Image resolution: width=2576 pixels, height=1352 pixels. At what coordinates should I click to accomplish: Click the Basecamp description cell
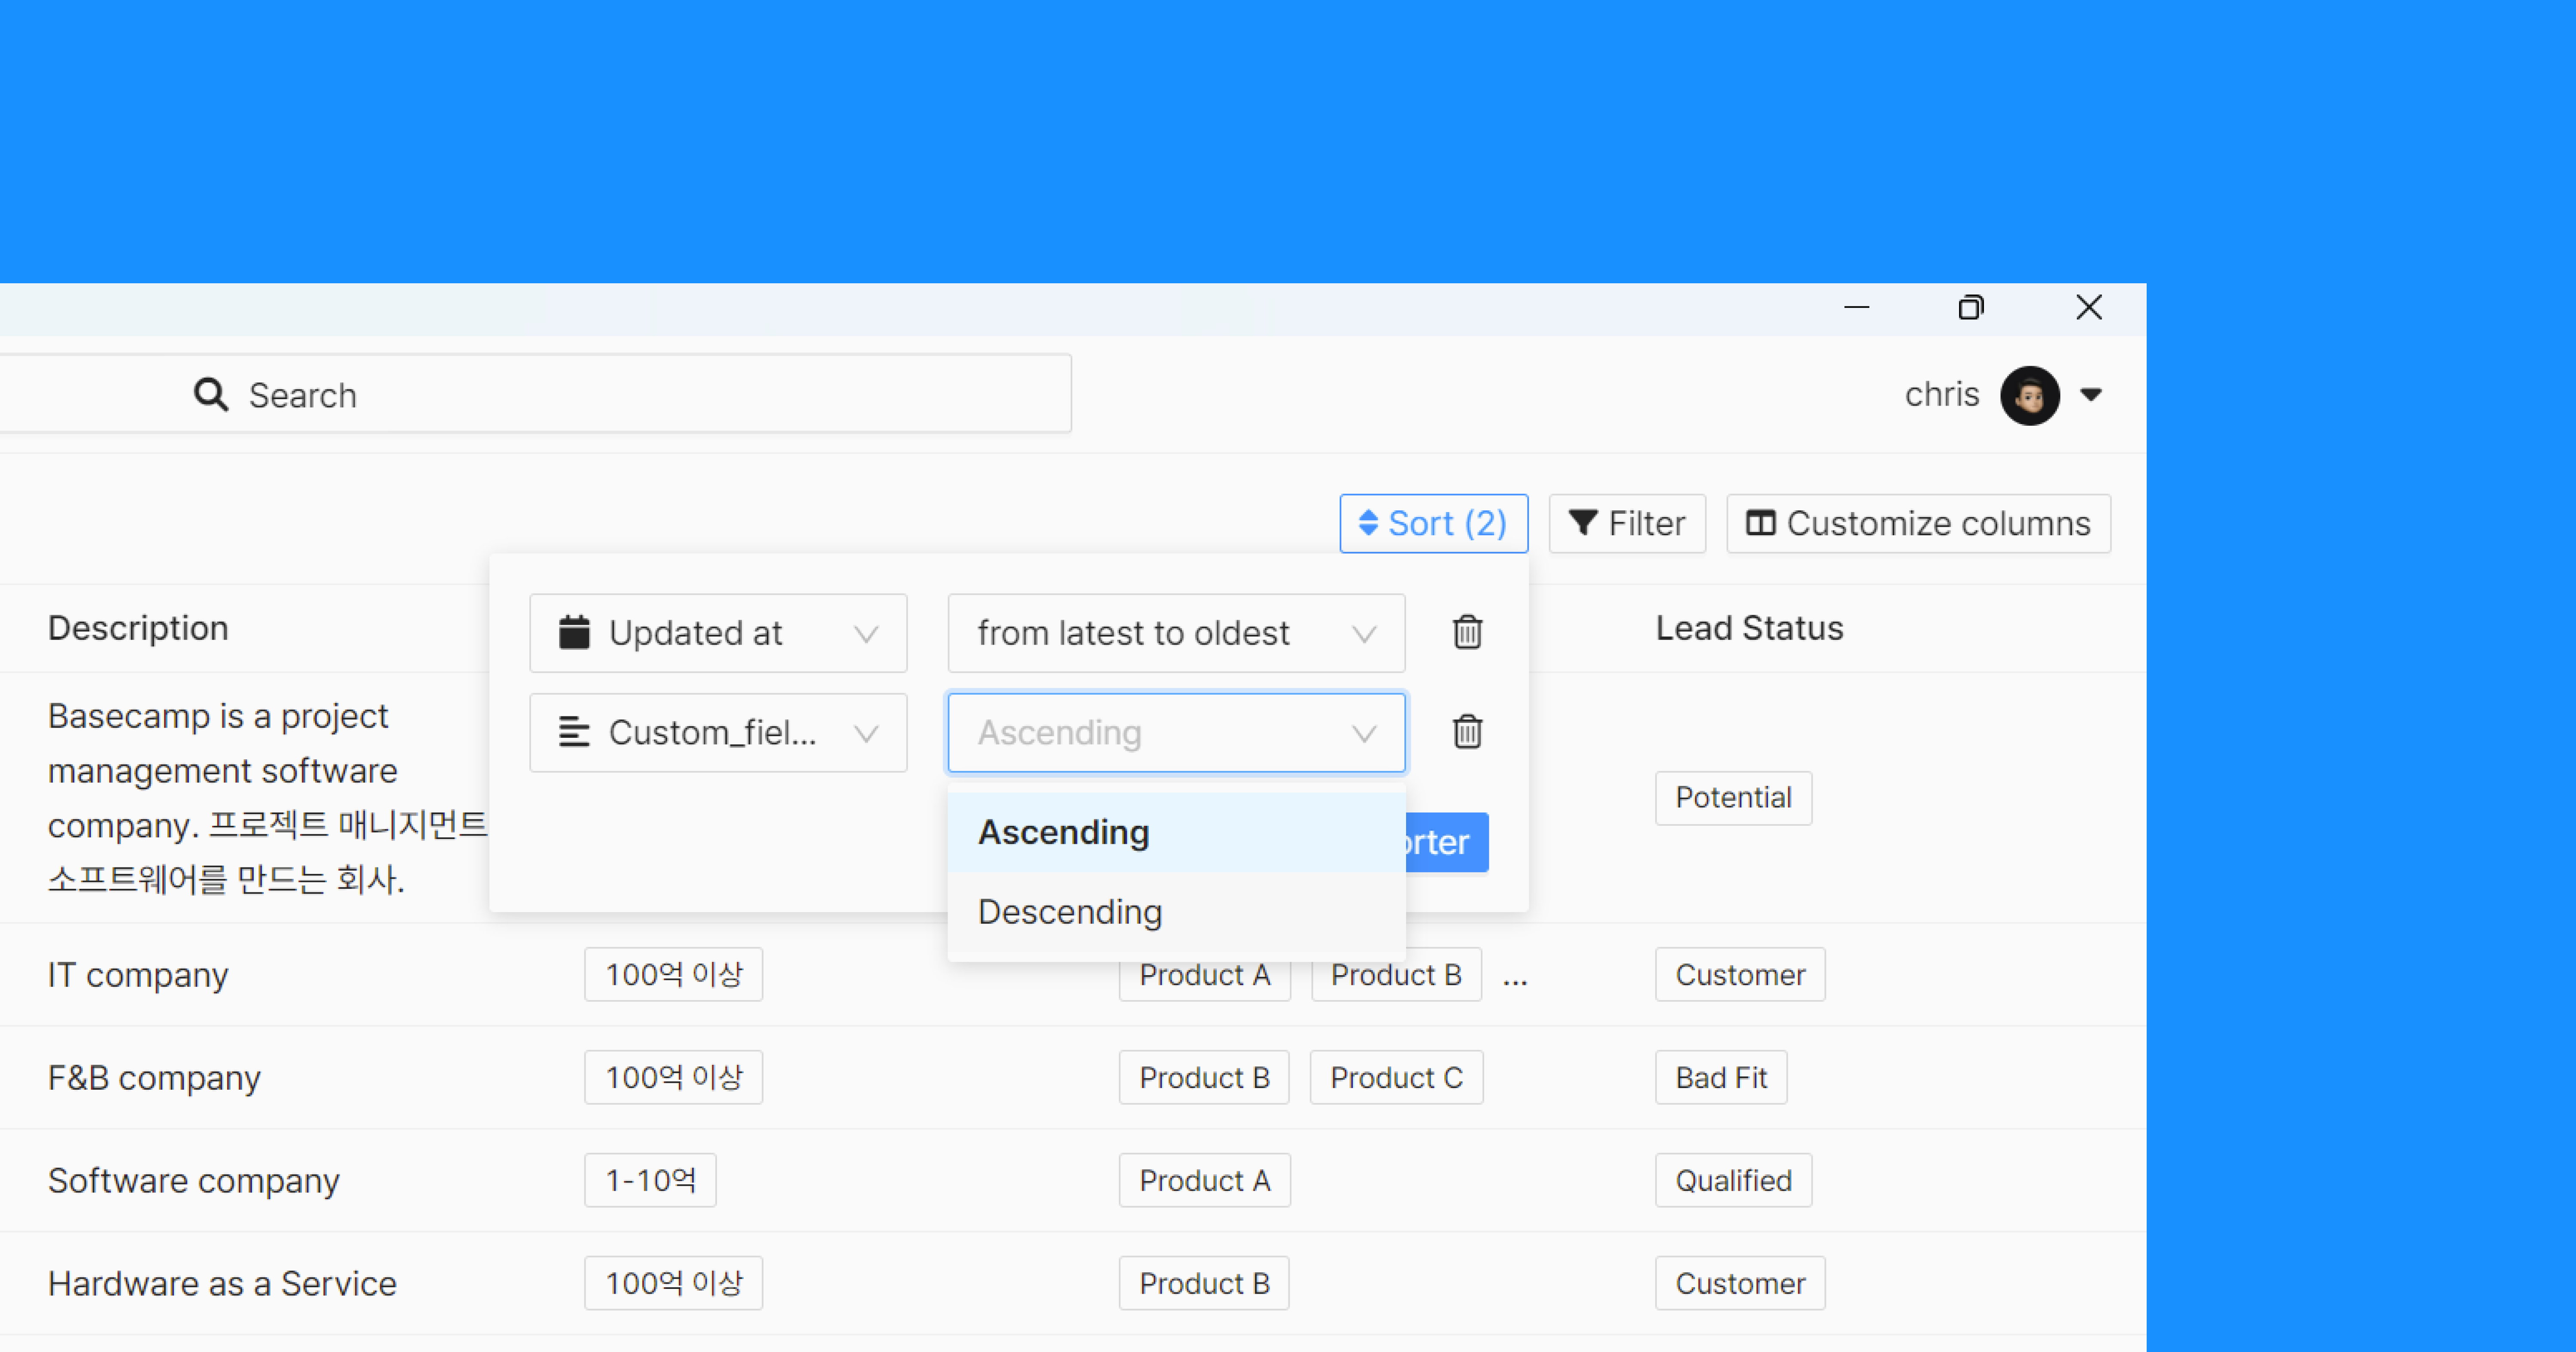[268, 798]
